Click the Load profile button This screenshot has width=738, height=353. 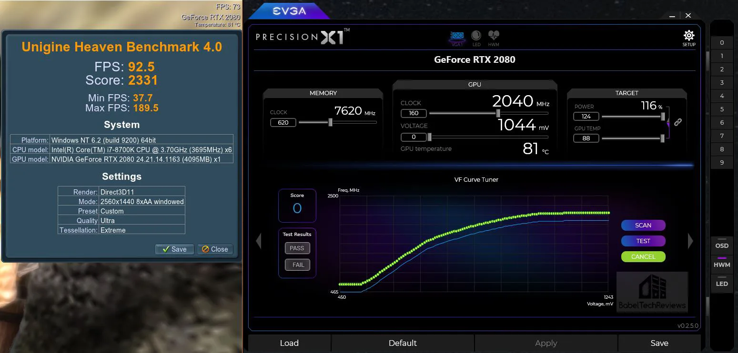click(x=289, y=343)
